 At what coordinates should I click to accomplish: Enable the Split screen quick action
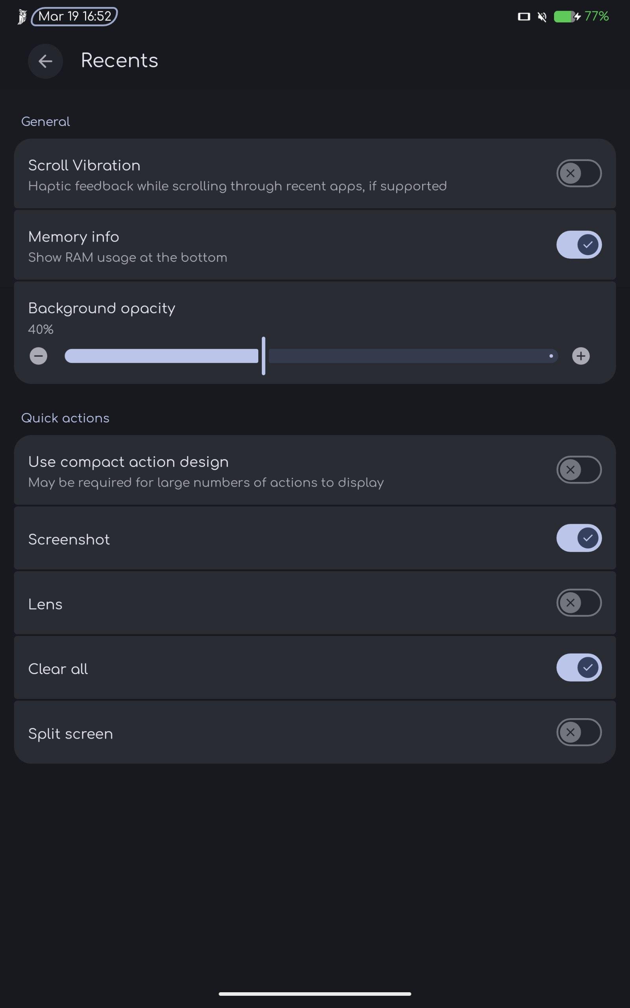click(578, 732)
